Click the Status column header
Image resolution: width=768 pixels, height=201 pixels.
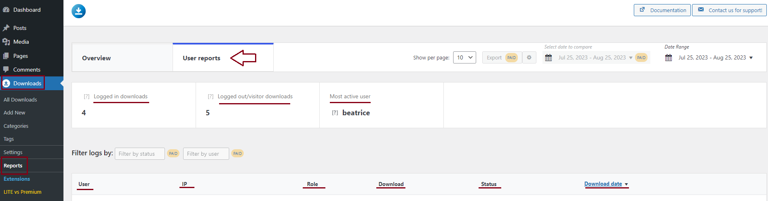(489, 184)
